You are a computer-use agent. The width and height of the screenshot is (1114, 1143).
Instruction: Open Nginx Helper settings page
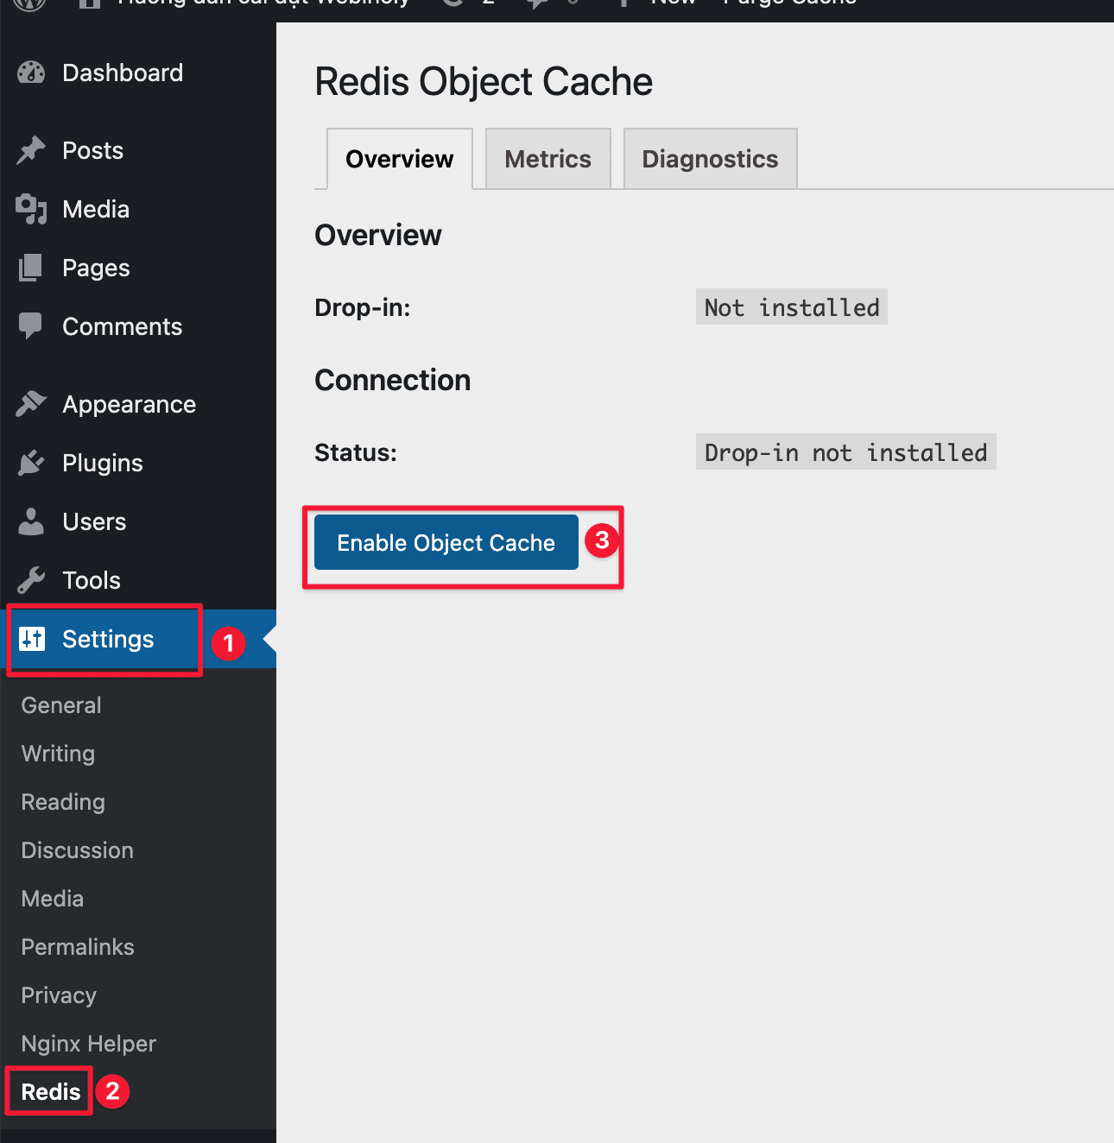click(x=89, y=1044)
